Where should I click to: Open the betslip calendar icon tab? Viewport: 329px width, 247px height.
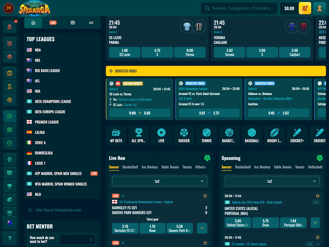[x=73, y=23]
